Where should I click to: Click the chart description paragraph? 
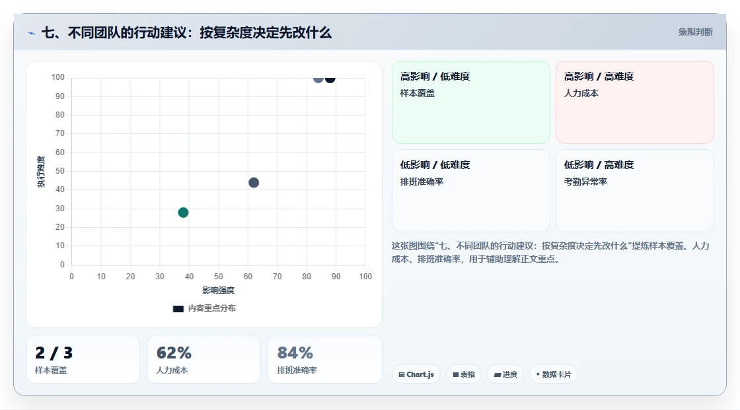click(x=550, y=252)
